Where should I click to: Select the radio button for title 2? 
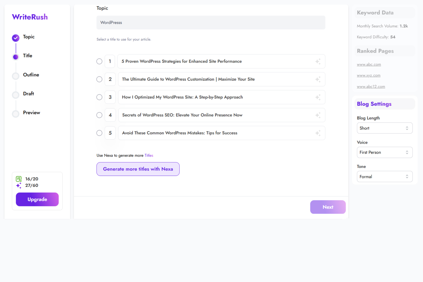(99, 79)
